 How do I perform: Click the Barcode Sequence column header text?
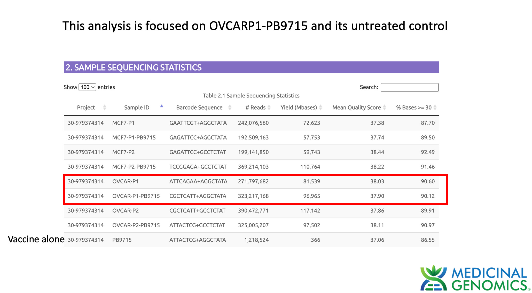pyautogui.click(x=199, y=107)
